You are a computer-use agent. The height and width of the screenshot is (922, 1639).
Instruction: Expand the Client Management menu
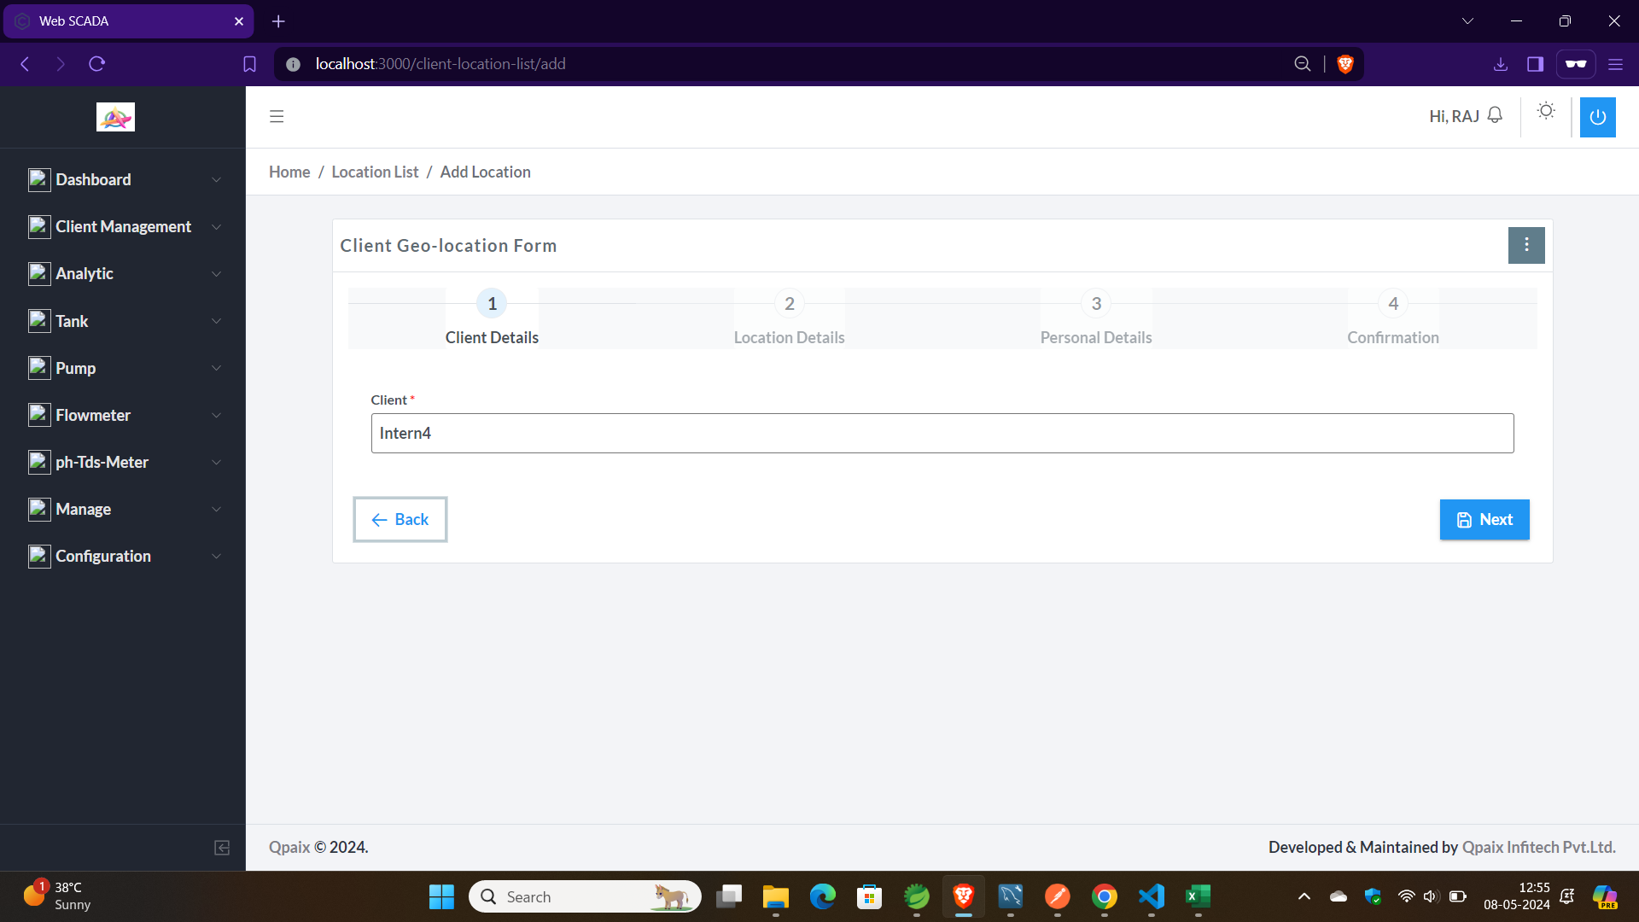click(124, 227)
